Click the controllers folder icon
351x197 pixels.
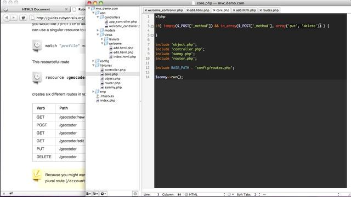[x=102, y=17]
